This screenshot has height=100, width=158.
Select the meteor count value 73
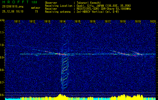(36, 11)
